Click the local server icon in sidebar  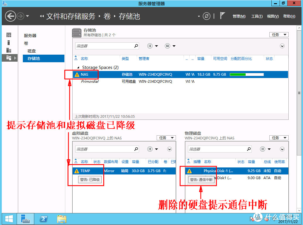(x=9, y=43)
